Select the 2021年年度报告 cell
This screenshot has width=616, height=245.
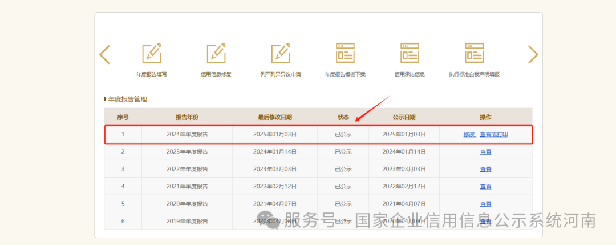187,186
